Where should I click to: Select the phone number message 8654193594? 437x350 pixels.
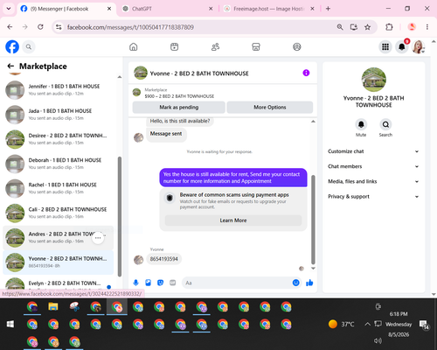(x=163, y=259)
